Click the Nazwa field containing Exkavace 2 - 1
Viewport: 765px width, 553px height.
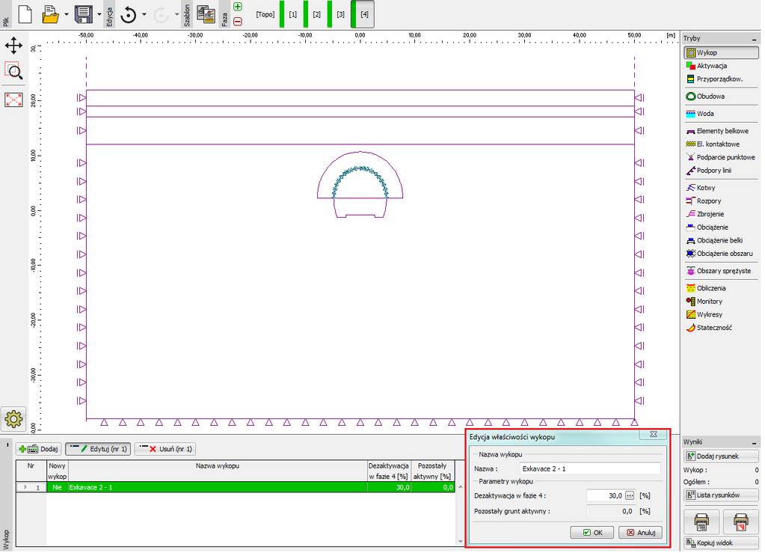(590, 469)
